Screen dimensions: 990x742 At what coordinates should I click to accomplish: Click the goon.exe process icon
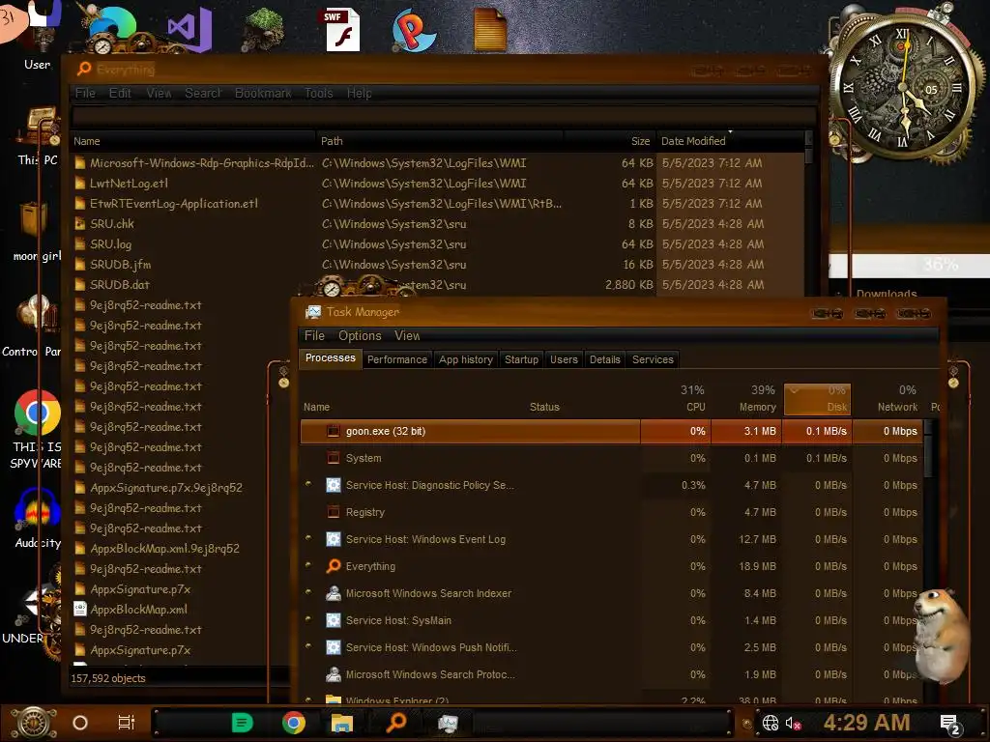pyautogui.click(x=334, y=431)
